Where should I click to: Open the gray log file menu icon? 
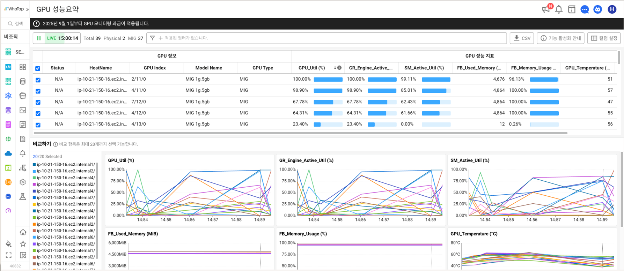[23, 125]
